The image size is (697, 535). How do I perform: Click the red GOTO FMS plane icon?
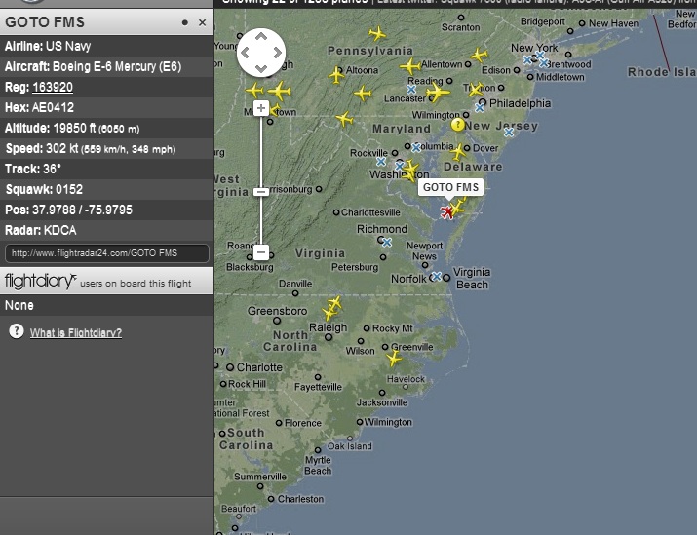click(x=446, y=212)
